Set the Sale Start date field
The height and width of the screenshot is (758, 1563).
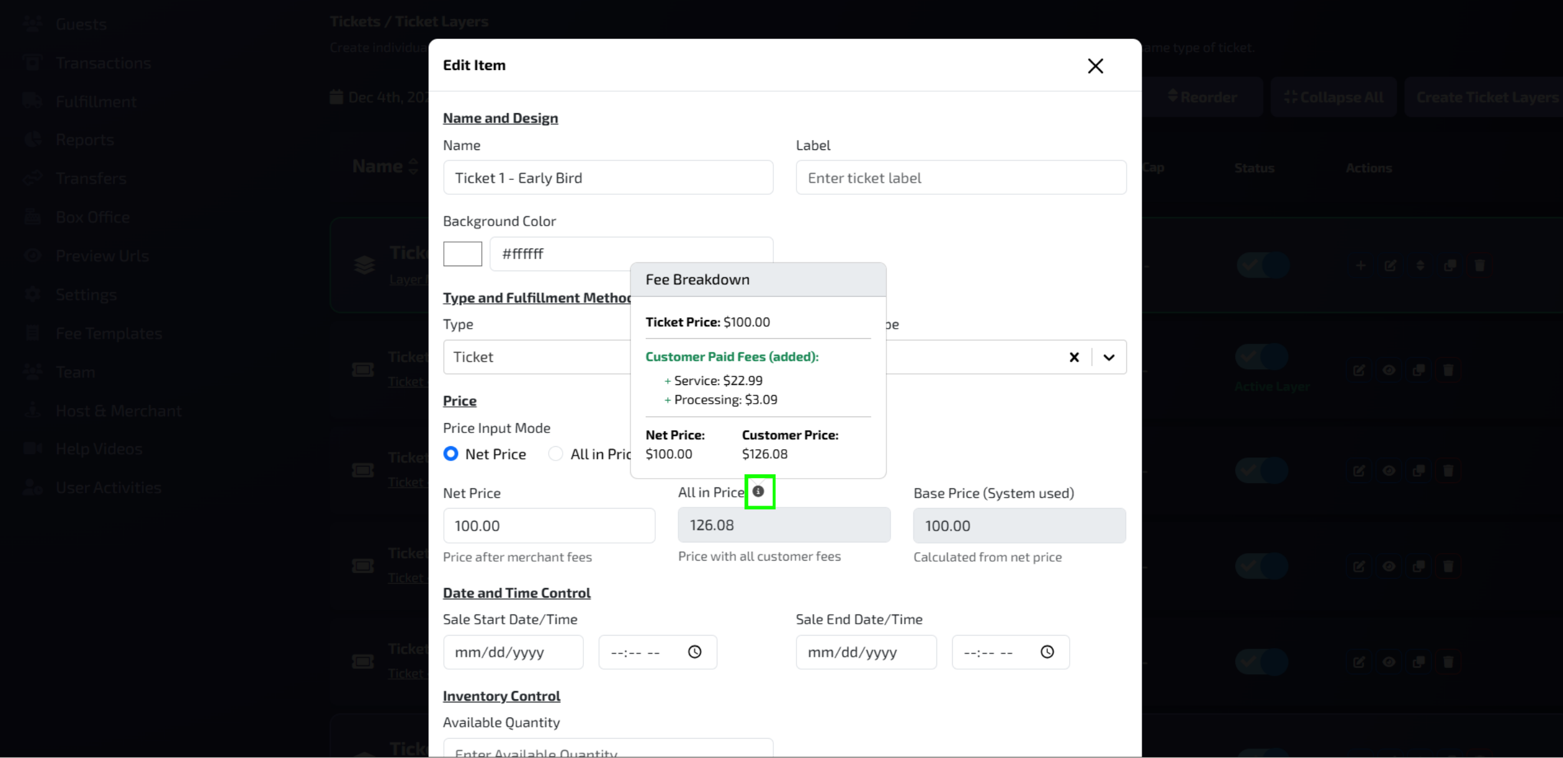pos(513,652)
